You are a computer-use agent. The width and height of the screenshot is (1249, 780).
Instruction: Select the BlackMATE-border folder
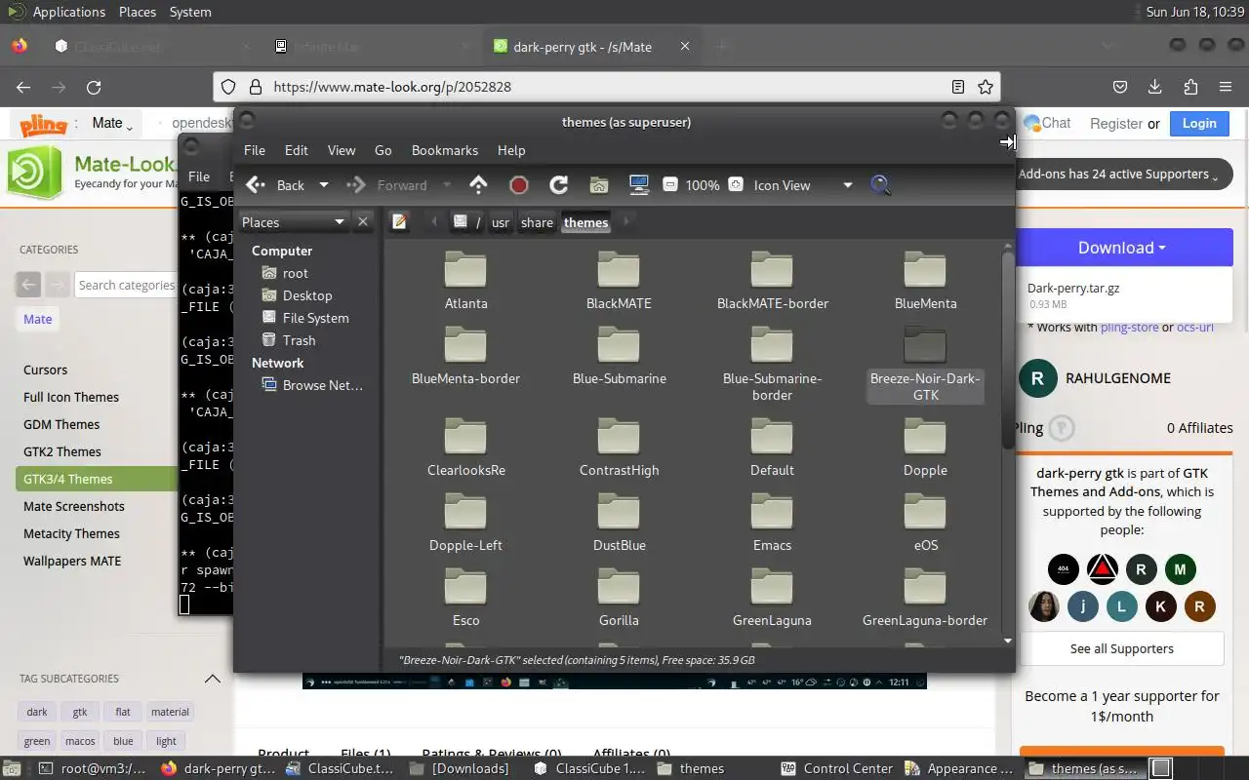772,280
